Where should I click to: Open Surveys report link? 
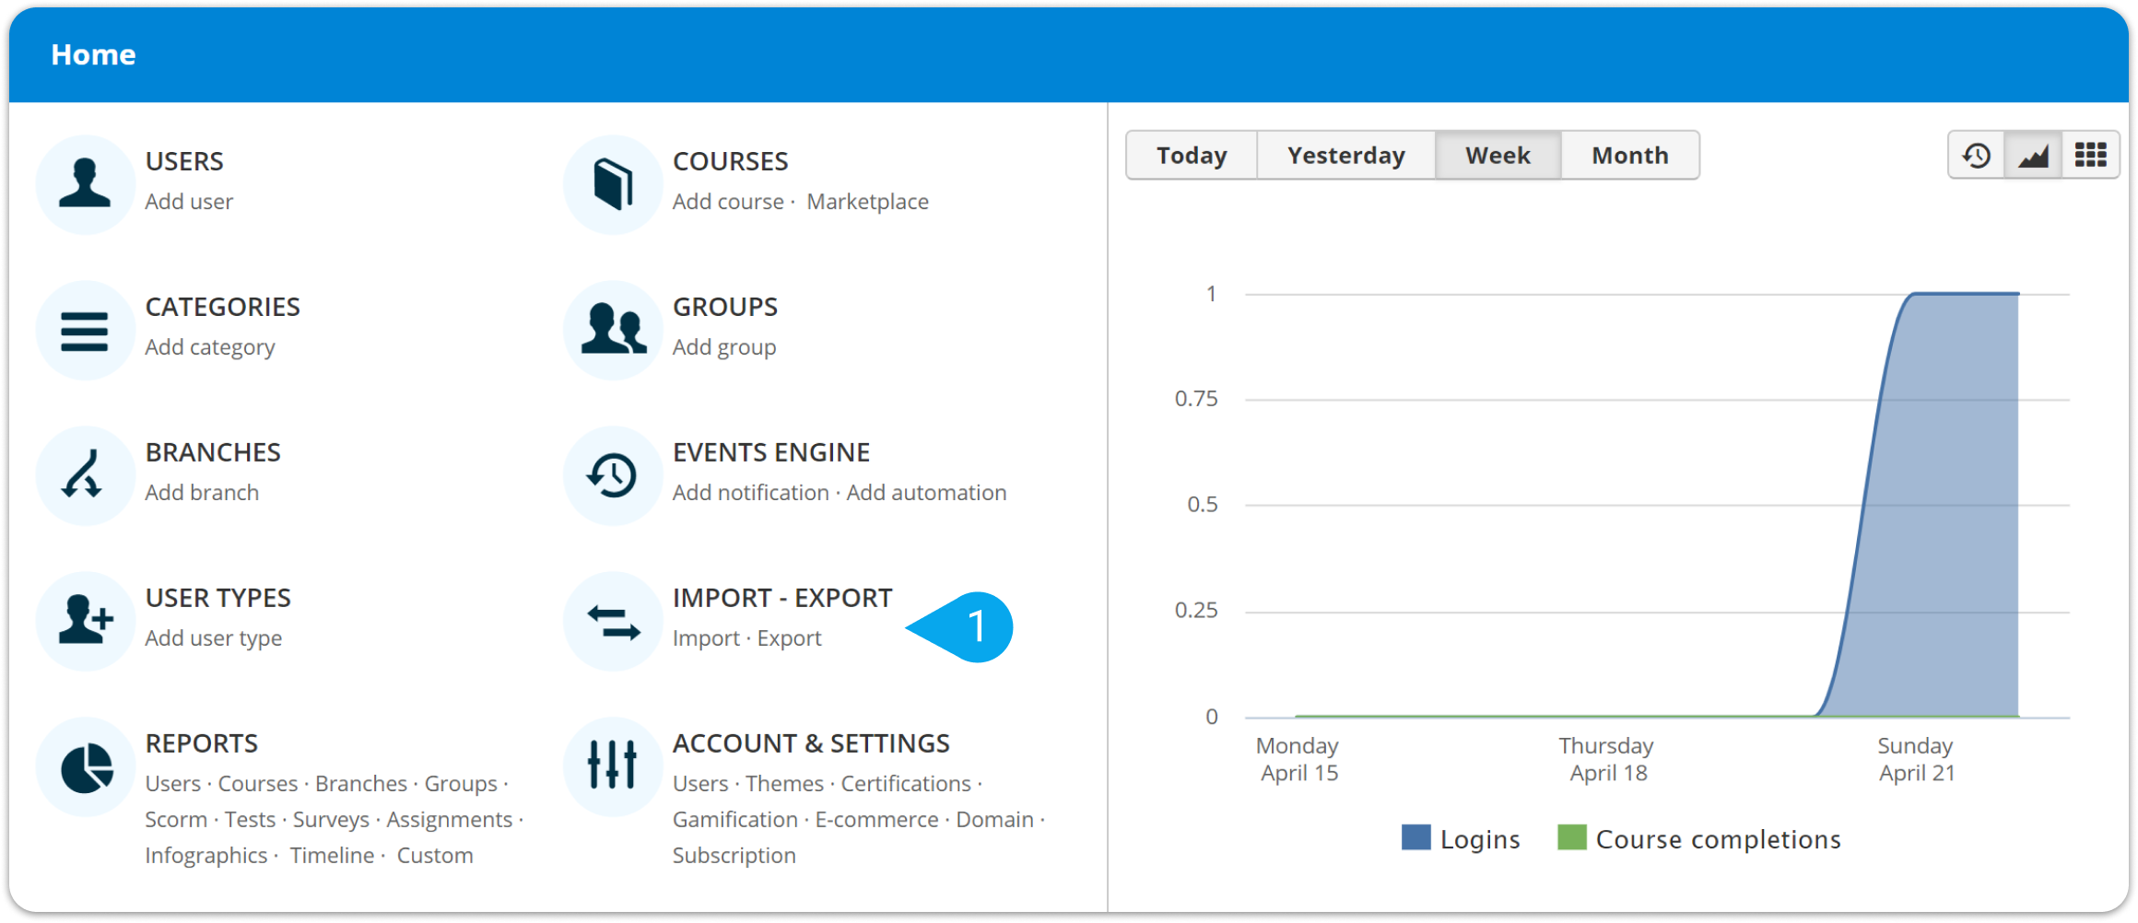[x=331, y=820]
